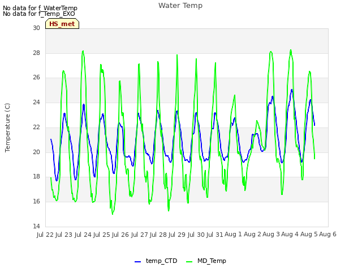Viewport: 362px width, 272px height.
Task: Click the Jul 26 x-axis date label
Action: (x=120, y=235)
